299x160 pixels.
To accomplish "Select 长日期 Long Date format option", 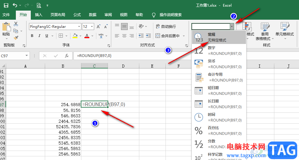I will (219, 104).
